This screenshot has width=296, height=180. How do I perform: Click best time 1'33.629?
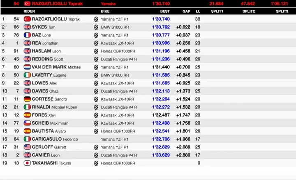point(161,155)
